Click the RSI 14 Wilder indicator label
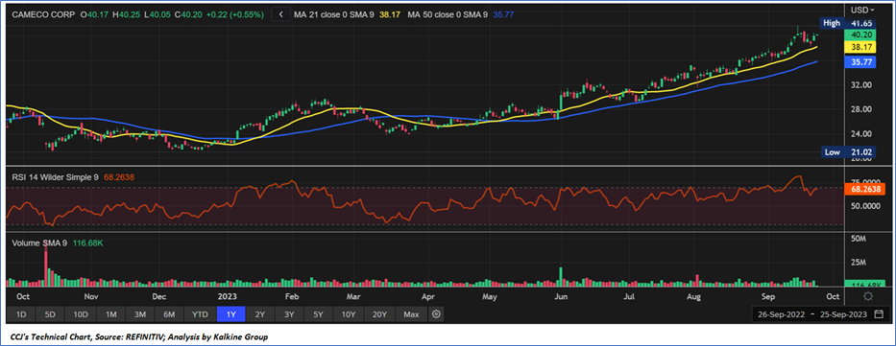 [56, 177]
